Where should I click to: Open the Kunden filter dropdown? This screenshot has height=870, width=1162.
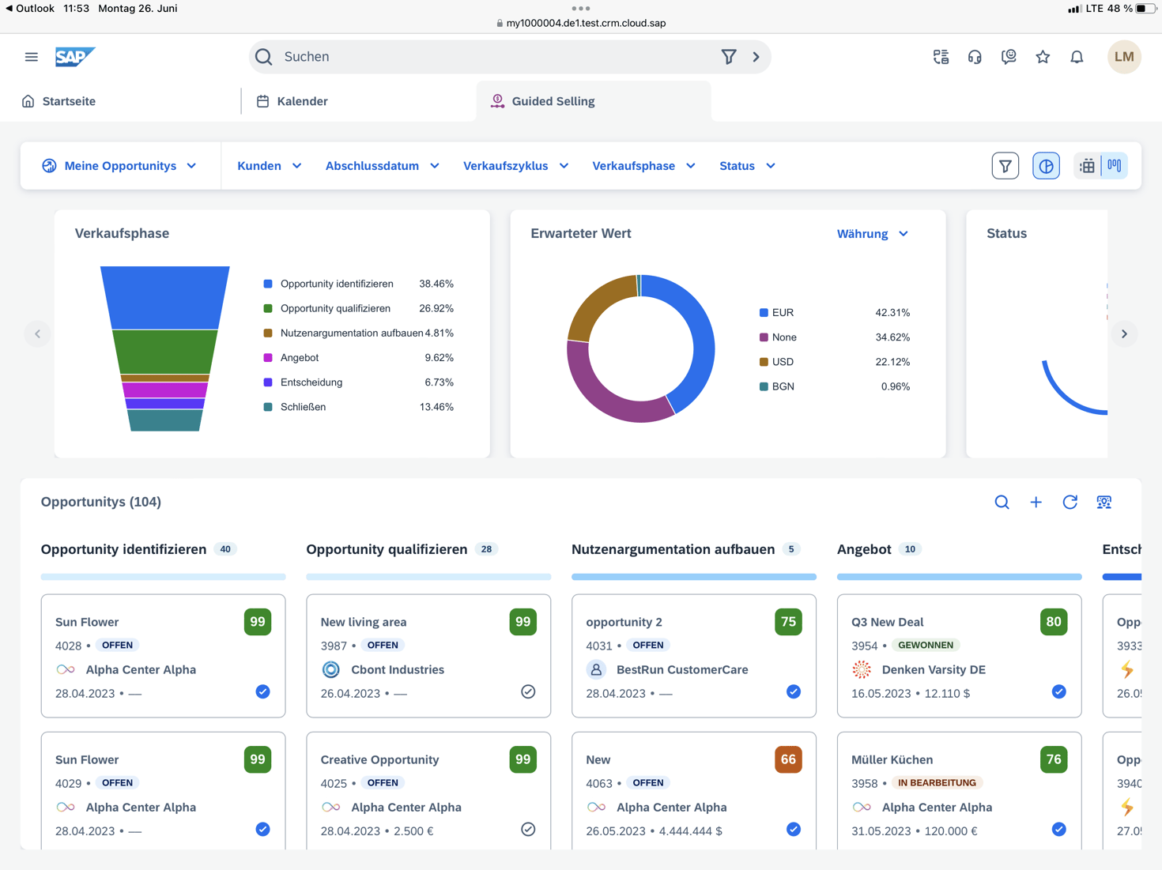click(x=269, y=166)
